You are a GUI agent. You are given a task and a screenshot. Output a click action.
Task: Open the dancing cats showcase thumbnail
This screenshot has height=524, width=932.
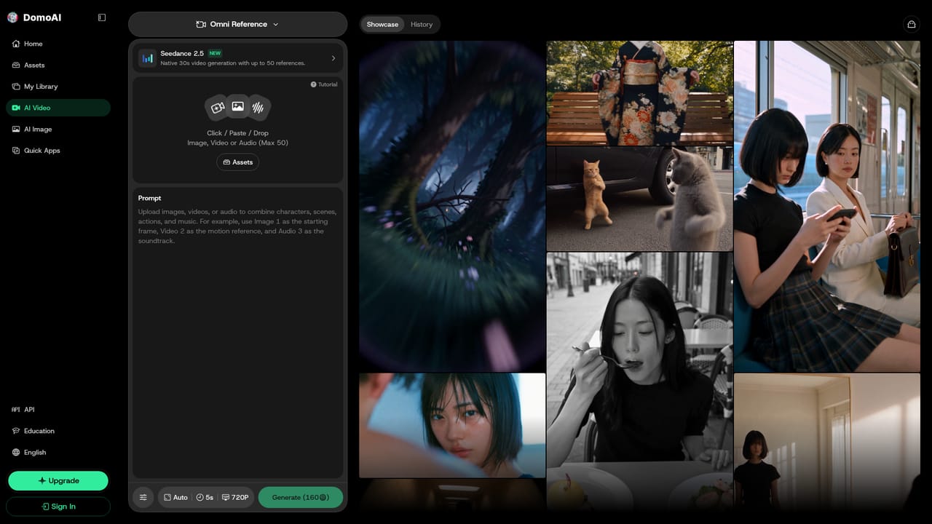pyautogui.click(x=640, y=199)
